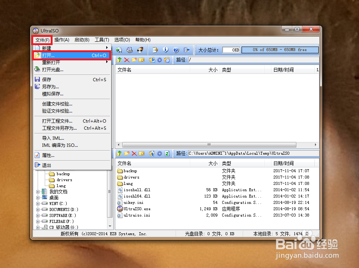
Task: Click the exit door icon in main toolbar
Action: (187, 50)
